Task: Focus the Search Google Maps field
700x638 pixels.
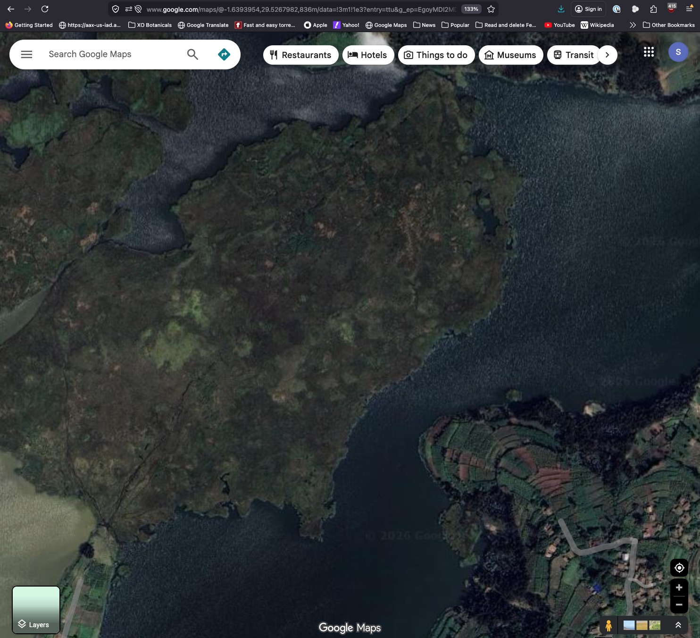Action: point(113,54)
